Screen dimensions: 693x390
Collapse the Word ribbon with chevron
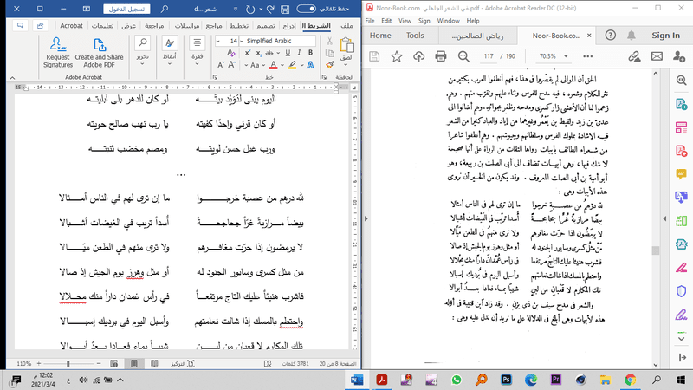point(12,77)
